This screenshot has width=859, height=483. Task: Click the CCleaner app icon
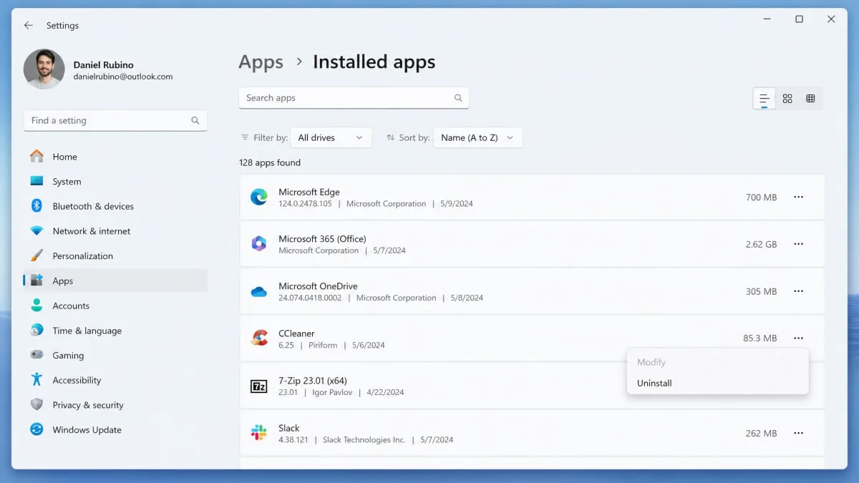click(258, 338)
